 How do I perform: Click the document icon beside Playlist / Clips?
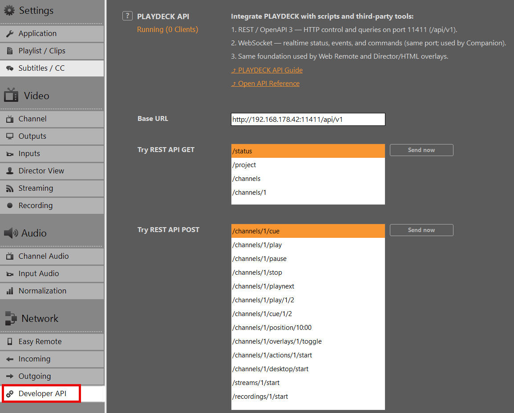click(x=10, y=51)
